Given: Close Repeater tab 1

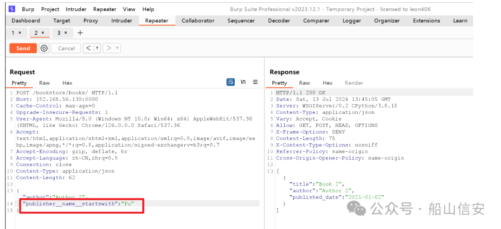Looking at the screenshot, I should 20,33.
